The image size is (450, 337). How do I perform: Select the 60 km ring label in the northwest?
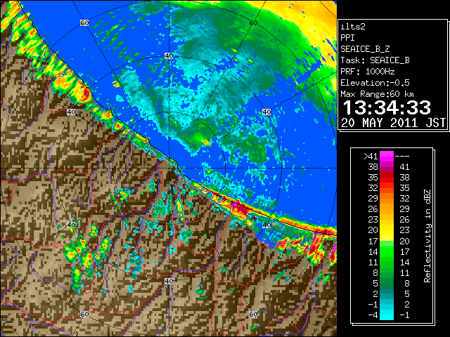tap(84, 23)
